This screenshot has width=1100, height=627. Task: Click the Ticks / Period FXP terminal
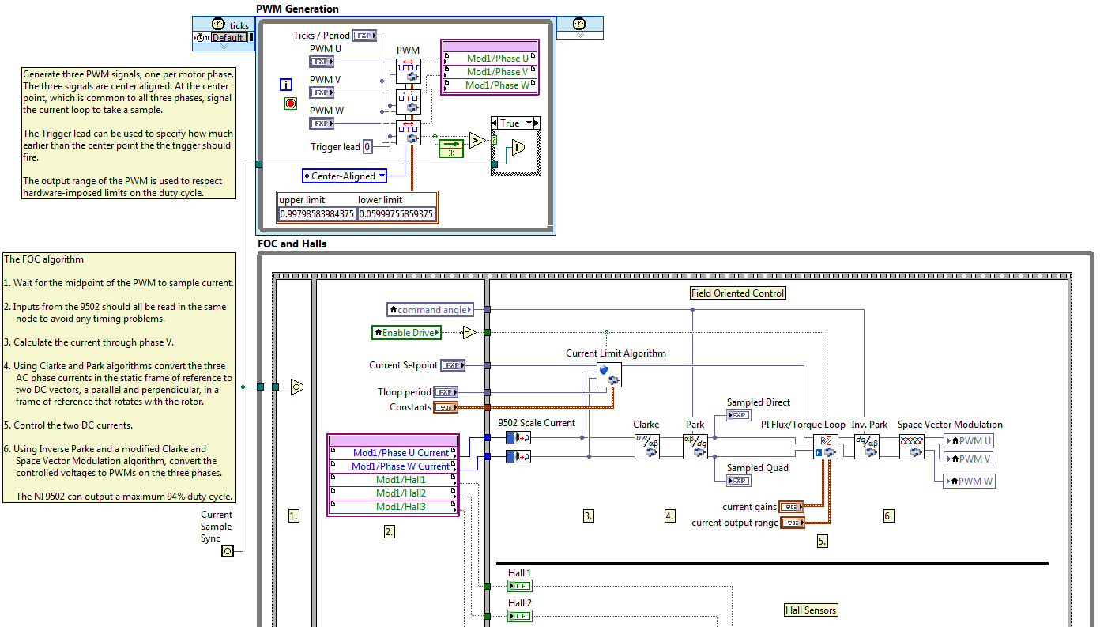(x=364, y=35)
